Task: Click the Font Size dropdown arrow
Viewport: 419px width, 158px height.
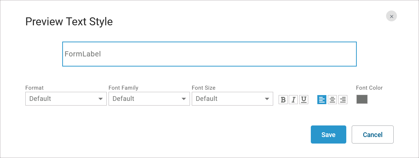Action: coord(267,99)
